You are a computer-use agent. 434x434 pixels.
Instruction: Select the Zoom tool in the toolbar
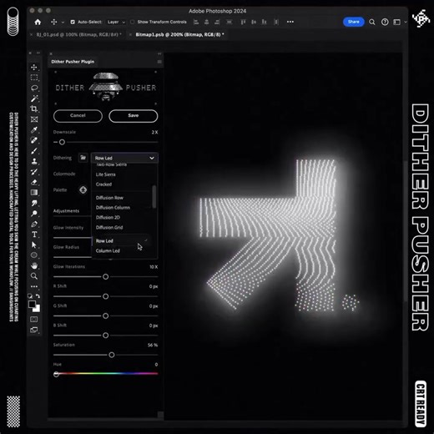click(34, 276)
